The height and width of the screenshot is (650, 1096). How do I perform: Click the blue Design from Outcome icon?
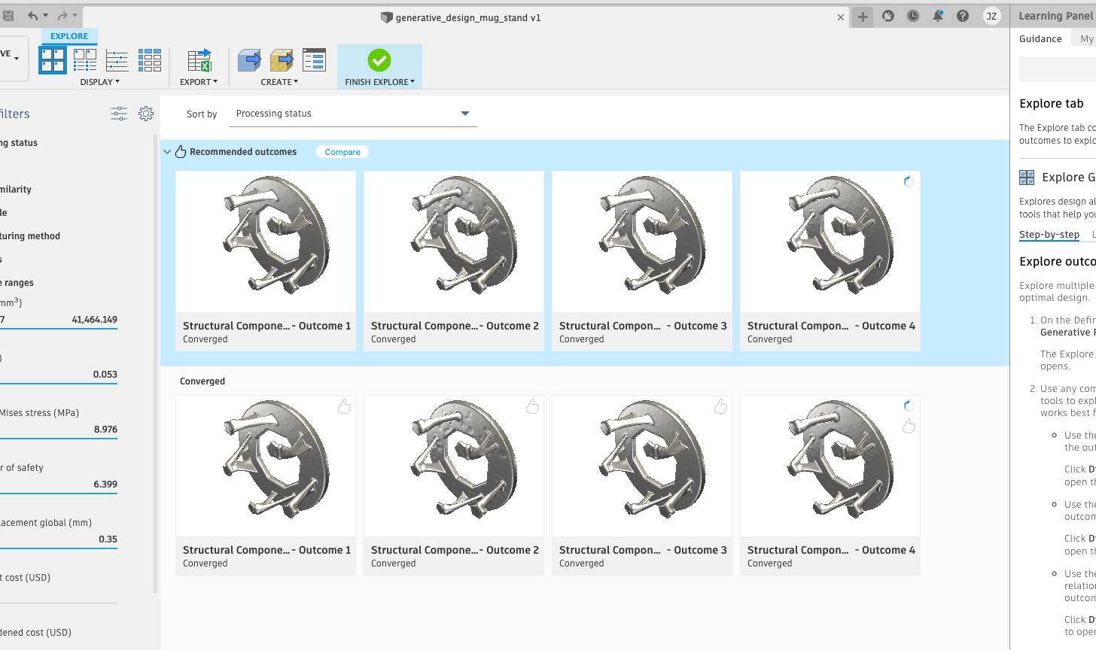[x=249, y=60]
